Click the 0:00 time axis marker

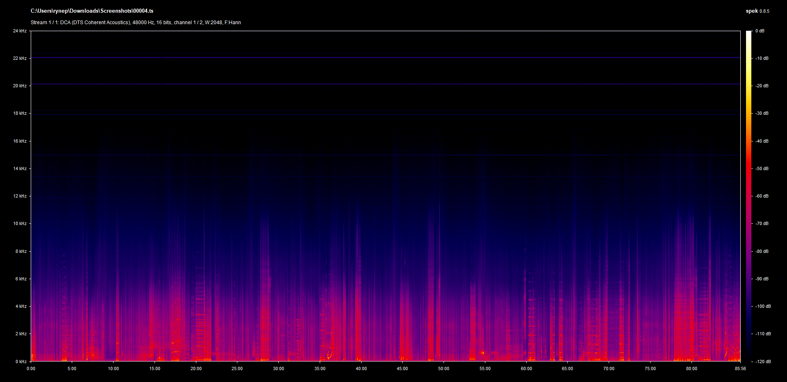coord(31,368)
